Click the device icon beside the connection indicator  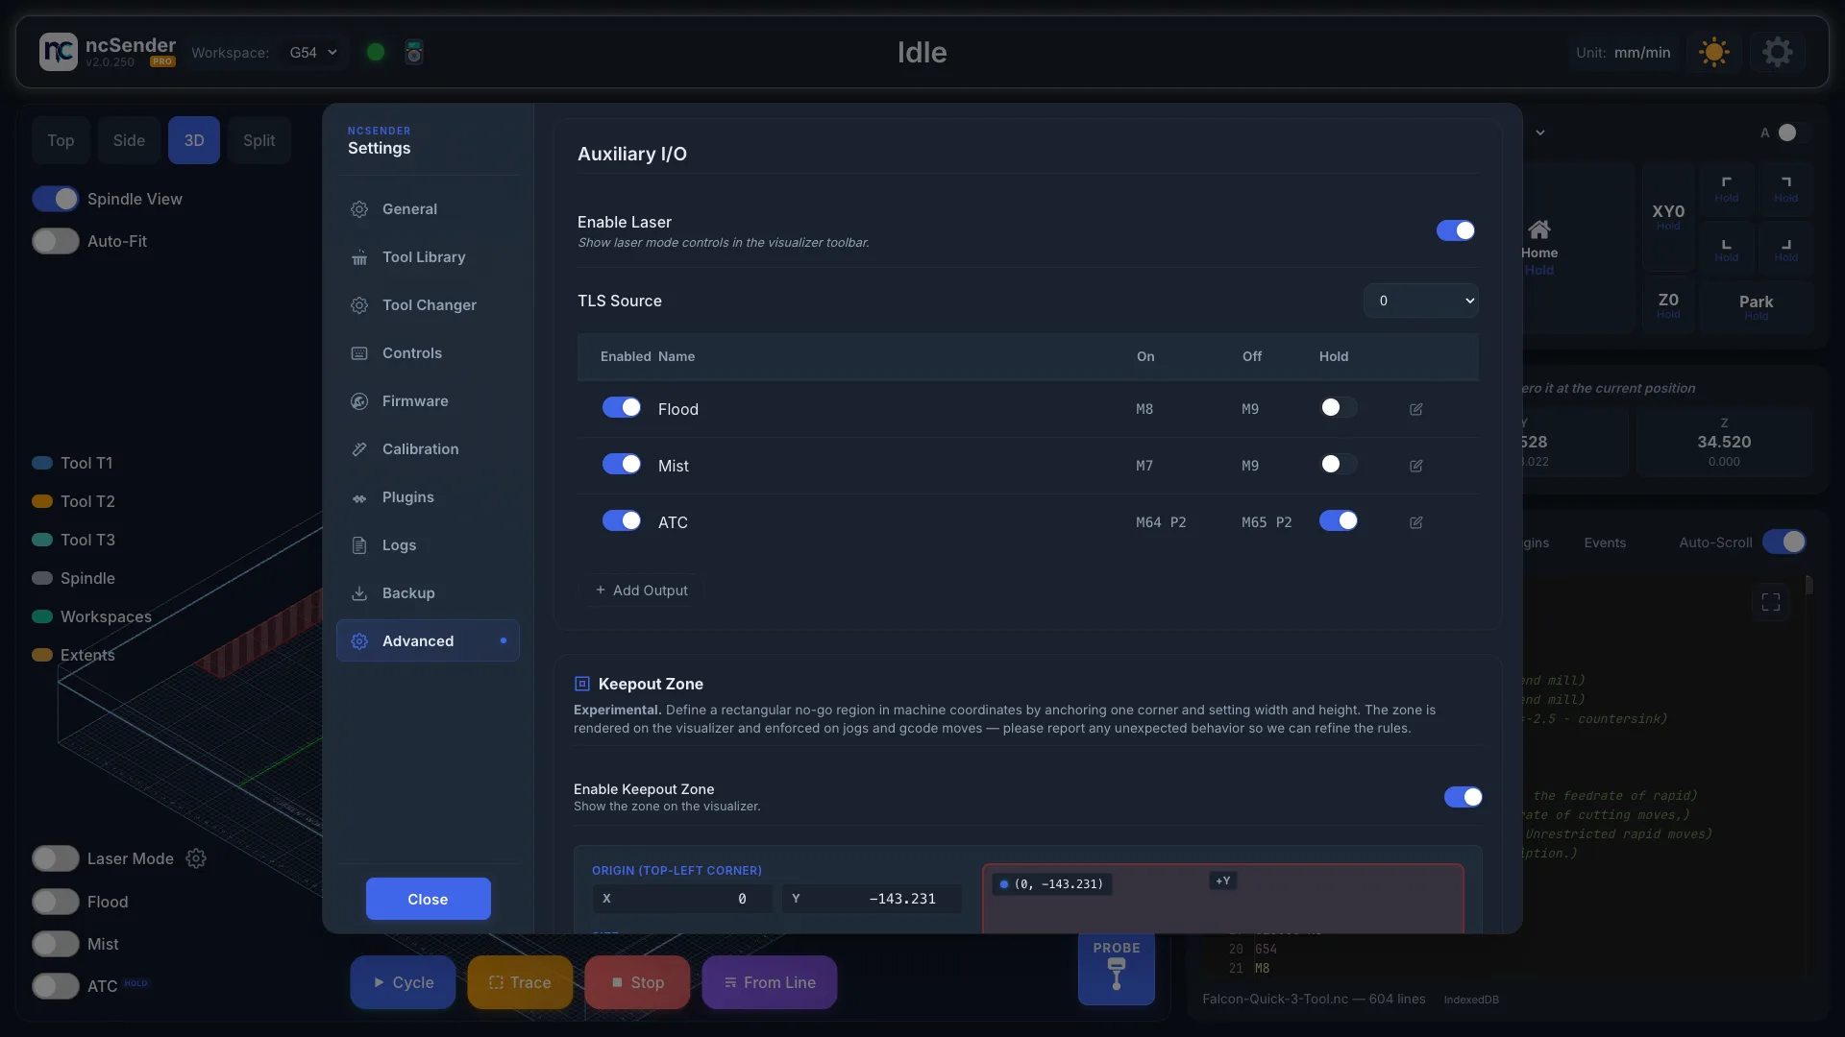pos(414,52)
